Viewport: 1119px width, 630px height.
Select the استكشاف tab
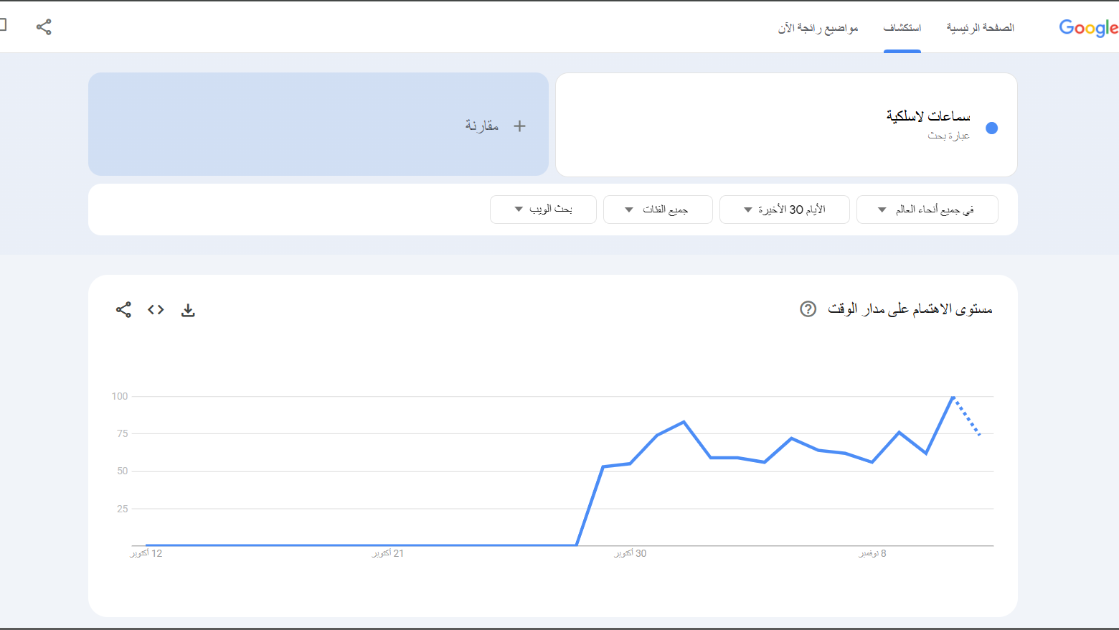(x=902, y=28)
